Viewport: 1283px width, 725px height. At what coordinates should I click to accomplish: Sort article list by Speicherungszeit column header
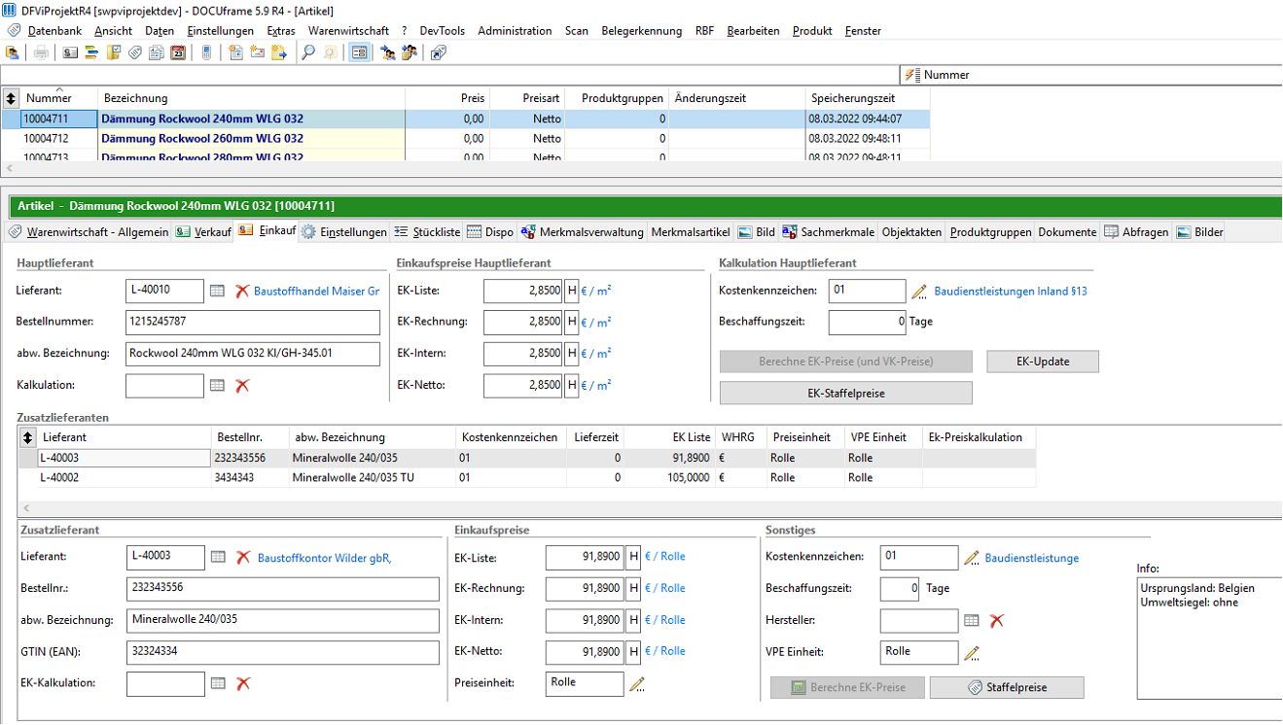868,98
